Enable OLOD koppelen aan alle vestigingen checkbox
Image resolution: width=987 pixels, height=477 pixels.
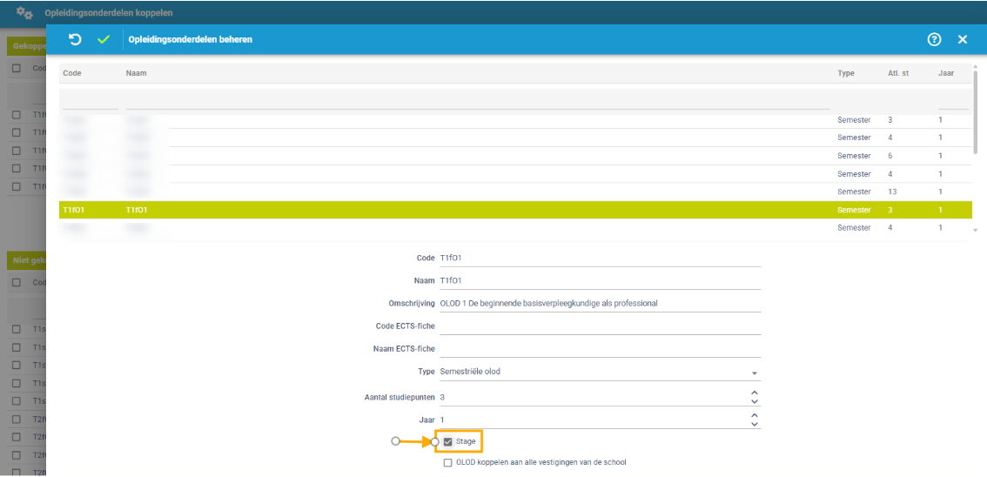click(448, 463)
